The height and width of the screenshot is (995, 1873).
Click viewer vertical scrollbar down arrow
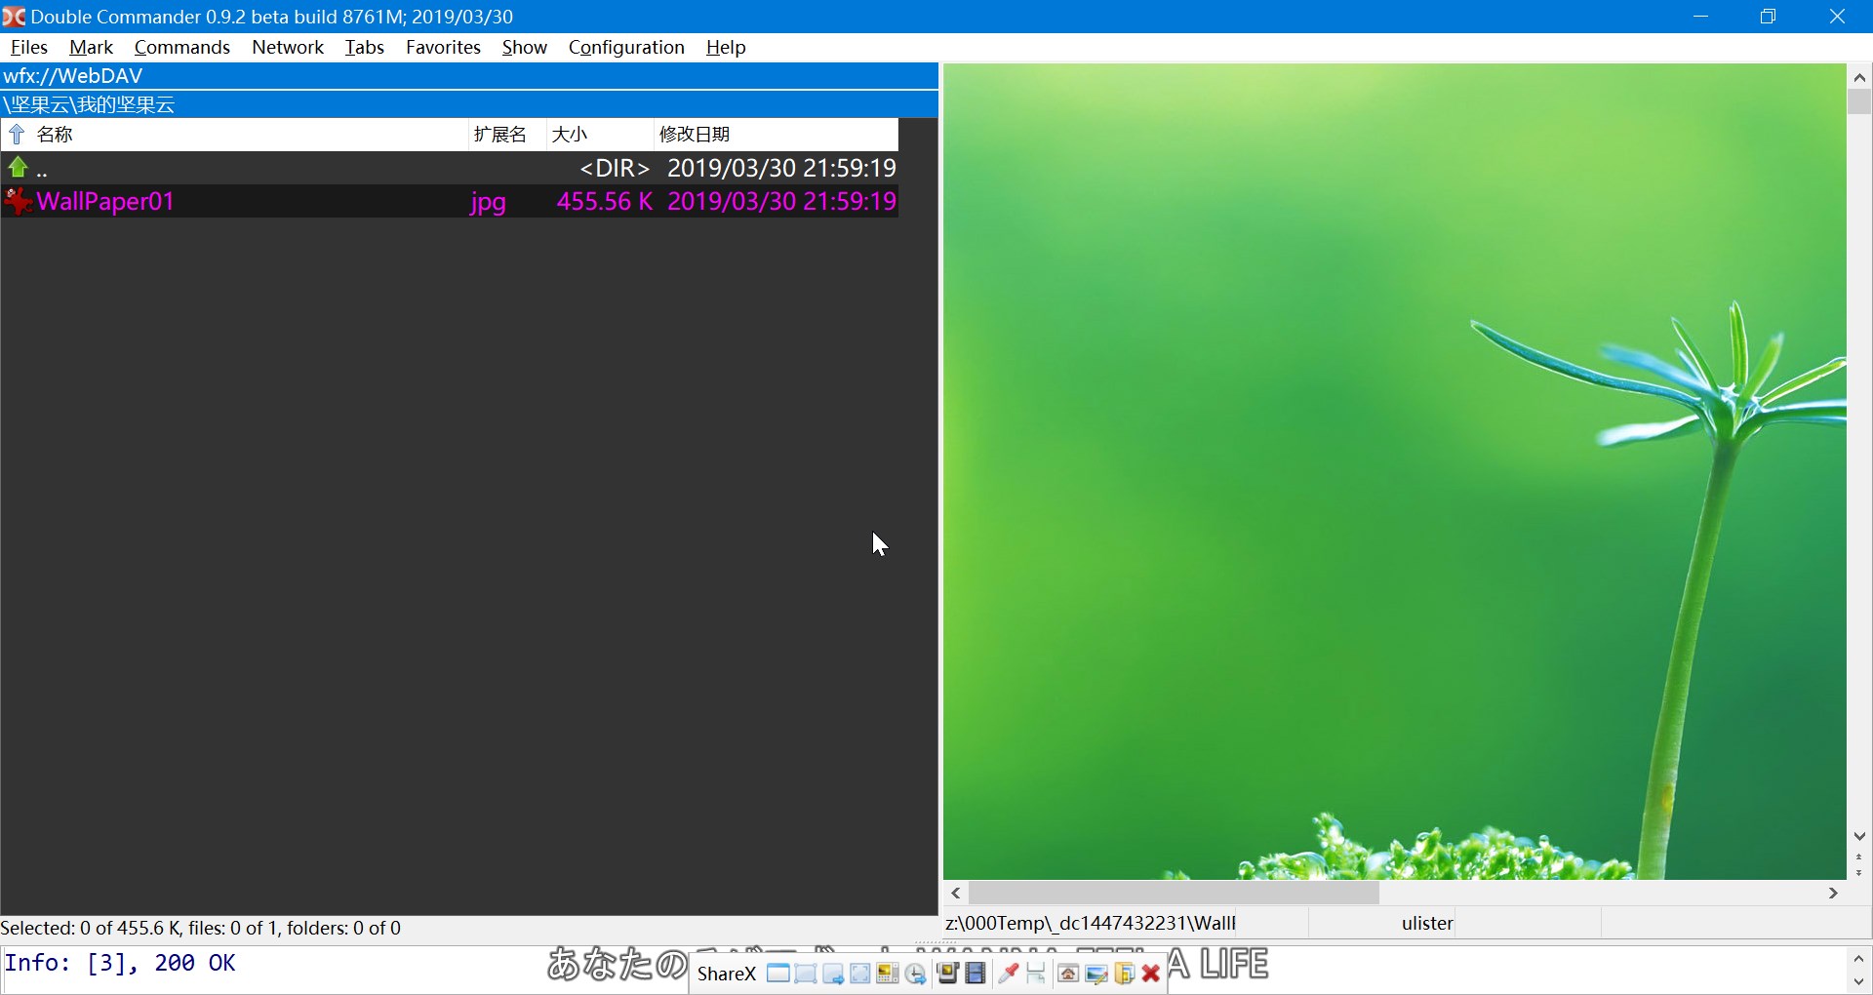tap(1858, 836)
